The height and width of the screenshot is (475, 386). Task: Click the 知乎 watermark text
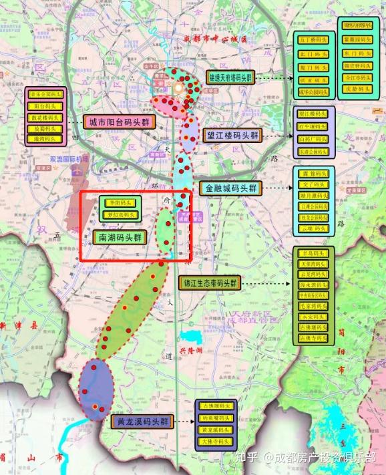coord(247,457)
